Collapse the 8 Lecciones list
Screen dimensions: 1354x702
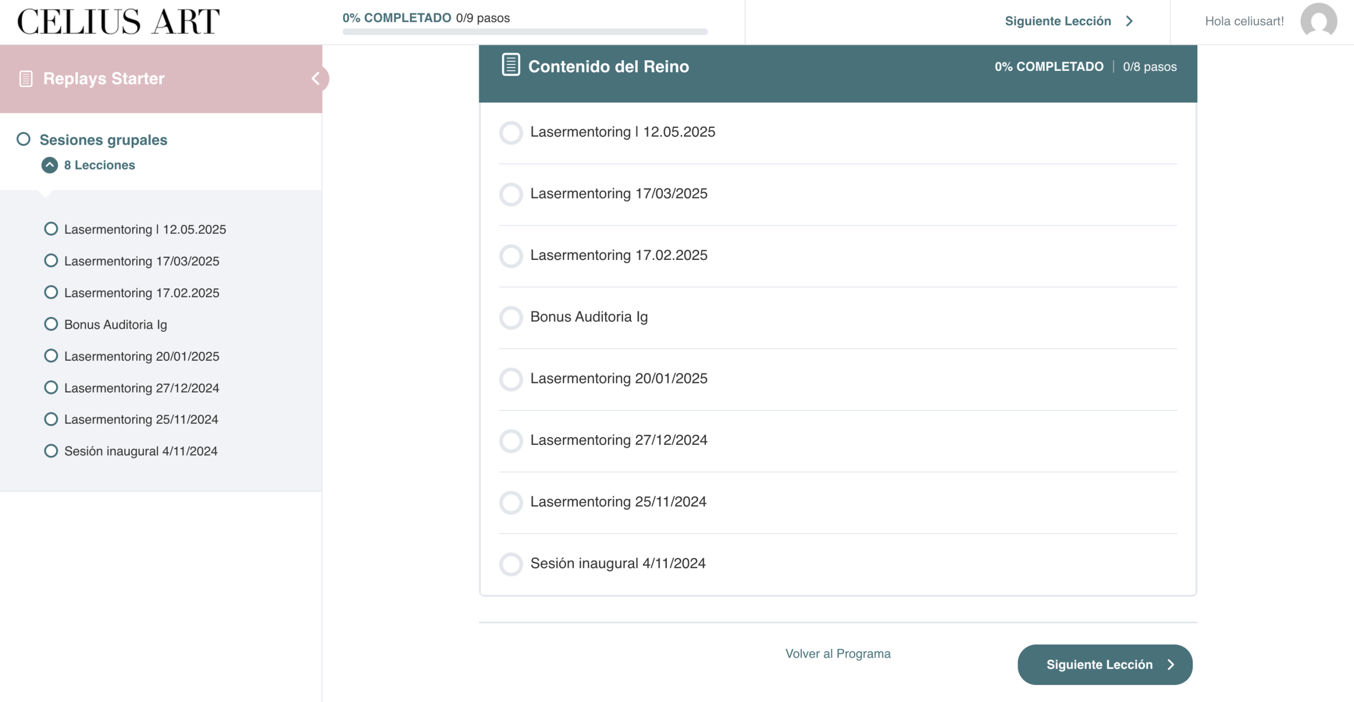coord(50,165)
